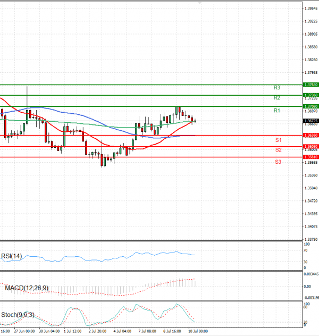
Task: Click the 1.37935 price scale value
Action: pos(311,73)
